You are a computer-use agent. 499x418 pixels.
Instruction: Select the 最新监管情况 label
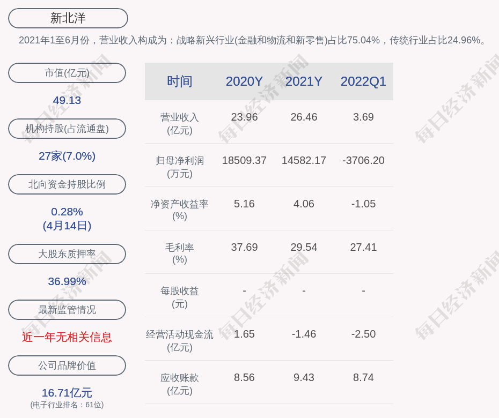(67, 310)
